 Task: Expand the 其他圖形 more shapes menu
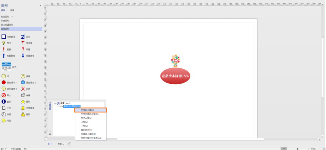7,16
